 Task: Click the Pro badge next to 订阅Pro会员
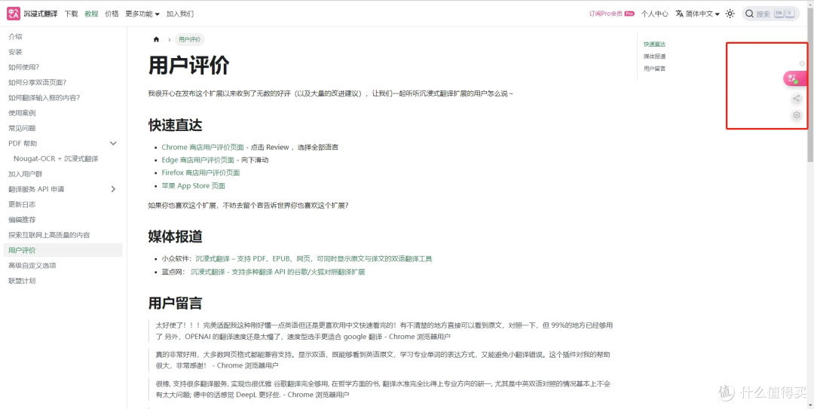click(629, 14)
